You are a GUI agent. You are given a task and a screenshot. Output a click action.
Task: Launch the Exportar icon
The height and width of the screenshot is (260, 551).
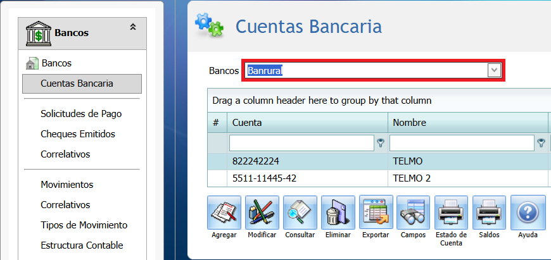tap(376, 213)
